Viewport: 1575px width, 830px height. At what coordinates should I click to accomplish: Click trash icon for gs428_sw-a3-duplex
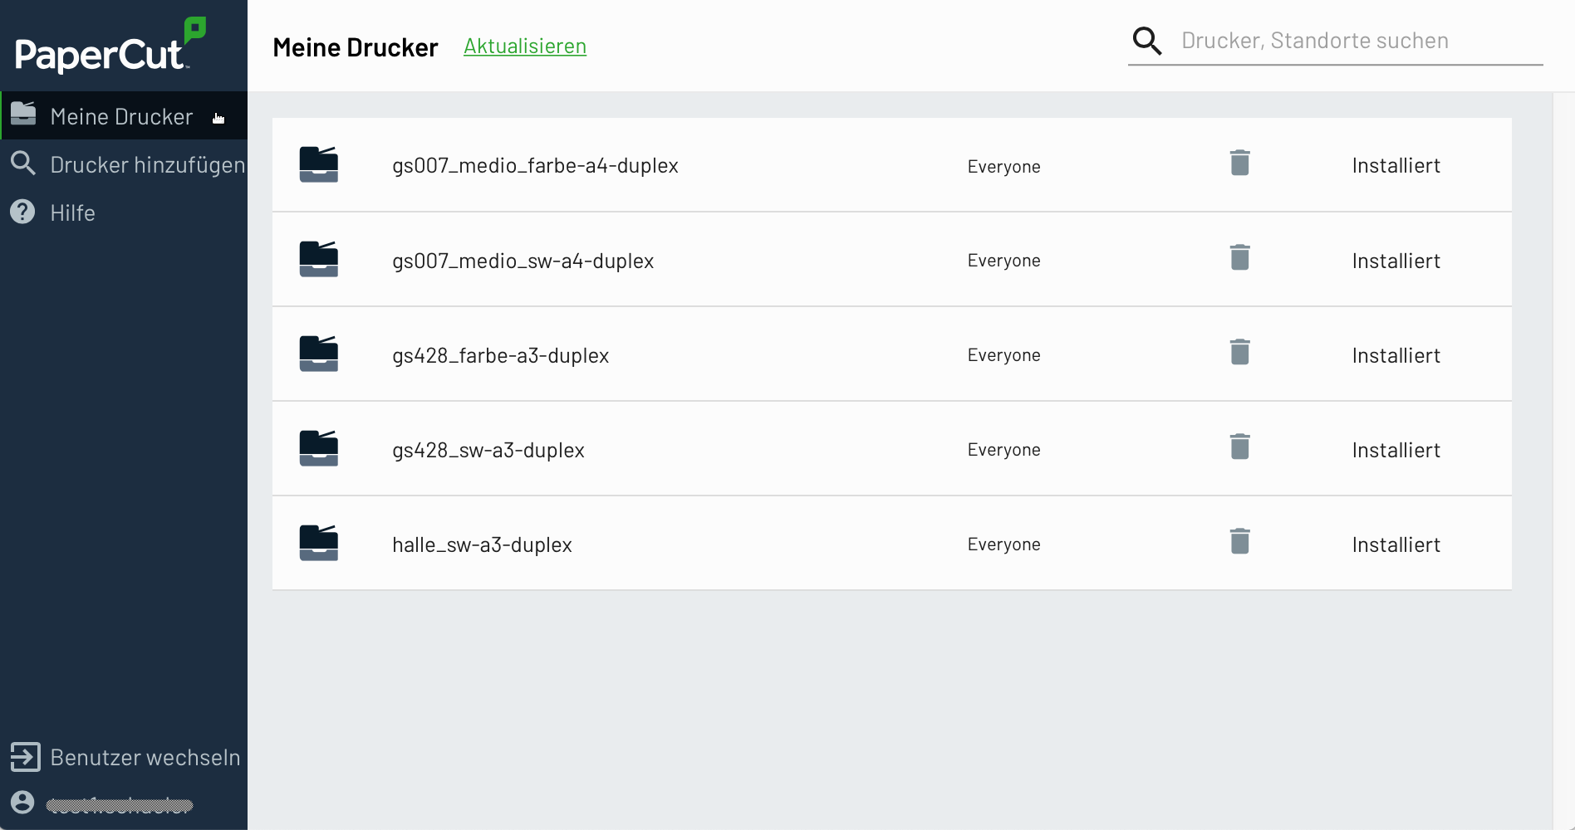pos(1239,447)
